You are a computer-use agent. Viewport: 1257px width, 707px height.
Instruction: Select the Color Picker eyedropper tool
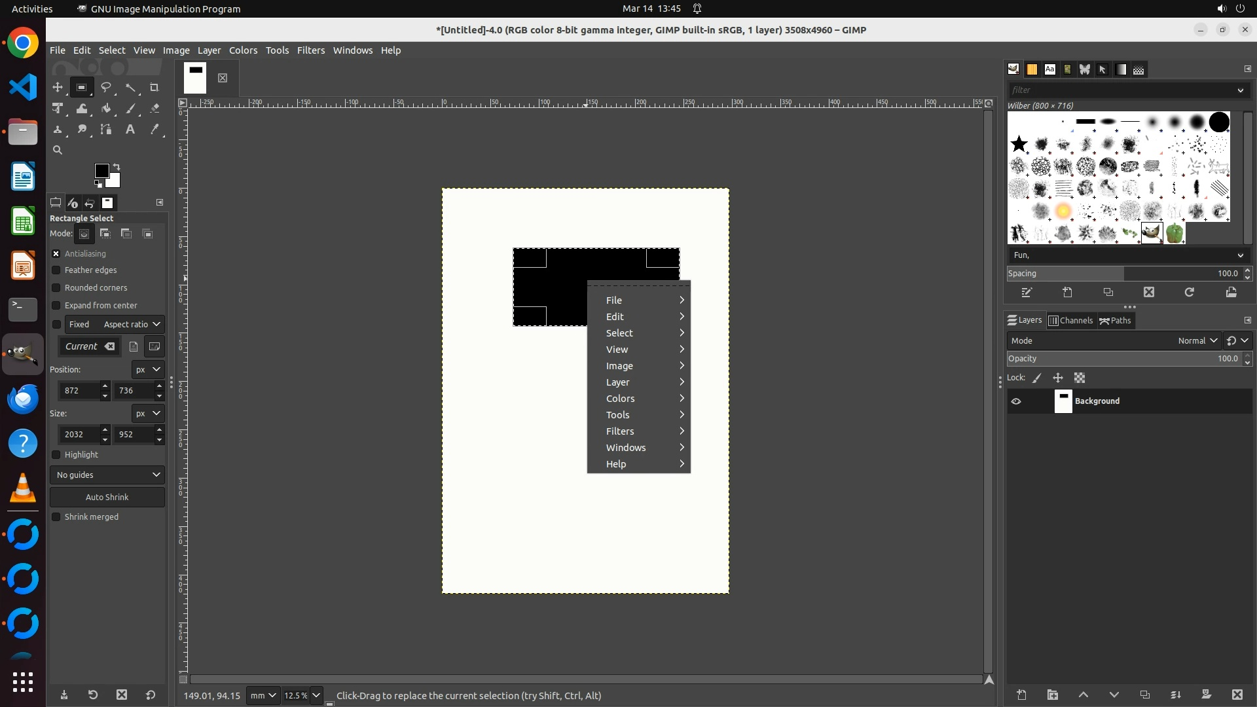155,130
